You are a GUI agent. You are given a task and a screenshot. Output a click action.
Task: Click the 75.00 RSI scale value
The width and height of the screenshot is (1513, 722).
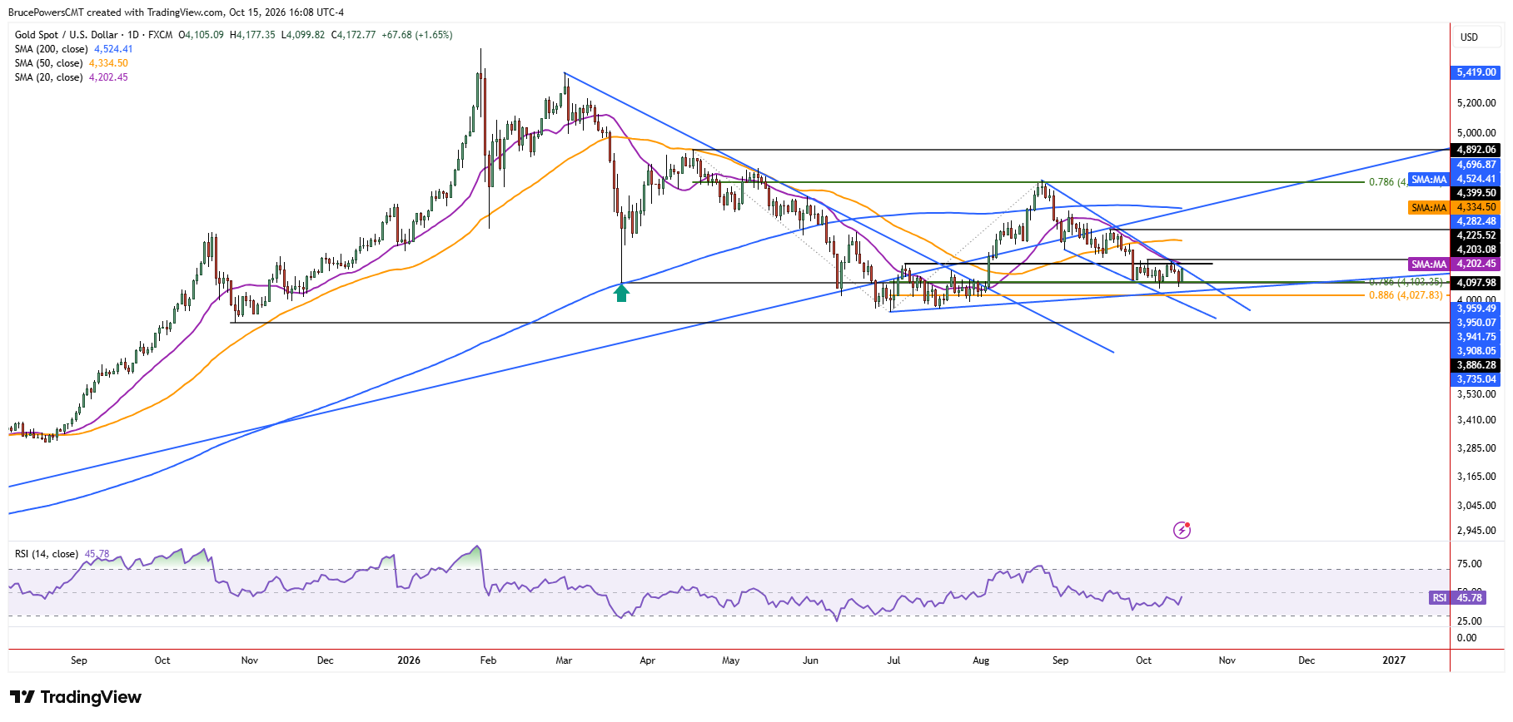[1470, 564]
